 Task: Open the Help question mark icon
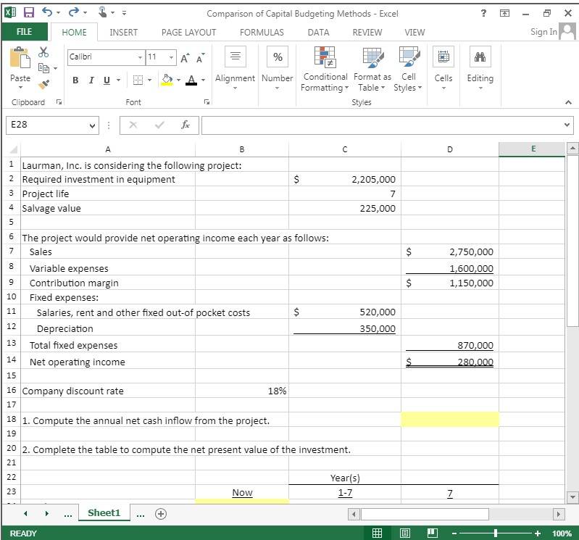tap(483, 13)
